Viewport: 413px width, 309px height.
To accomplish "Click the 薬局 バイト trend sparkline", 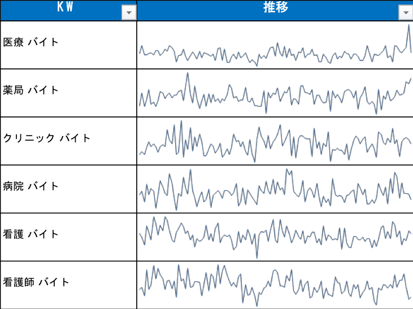I will click(x=275, y=95).
